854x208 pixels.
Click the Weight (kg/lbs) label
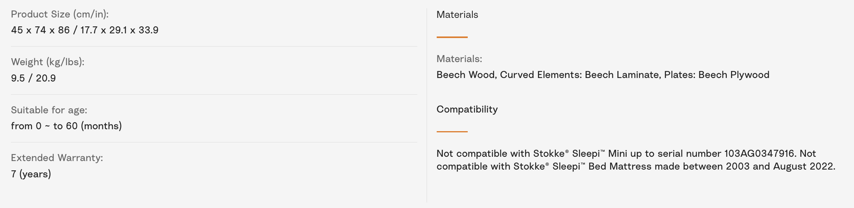tap(48, 62)
